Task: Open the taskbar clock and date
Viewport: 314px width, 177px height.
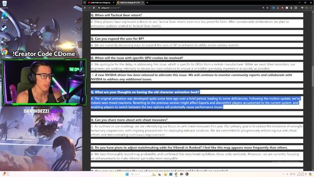Action: pos(301,174)
